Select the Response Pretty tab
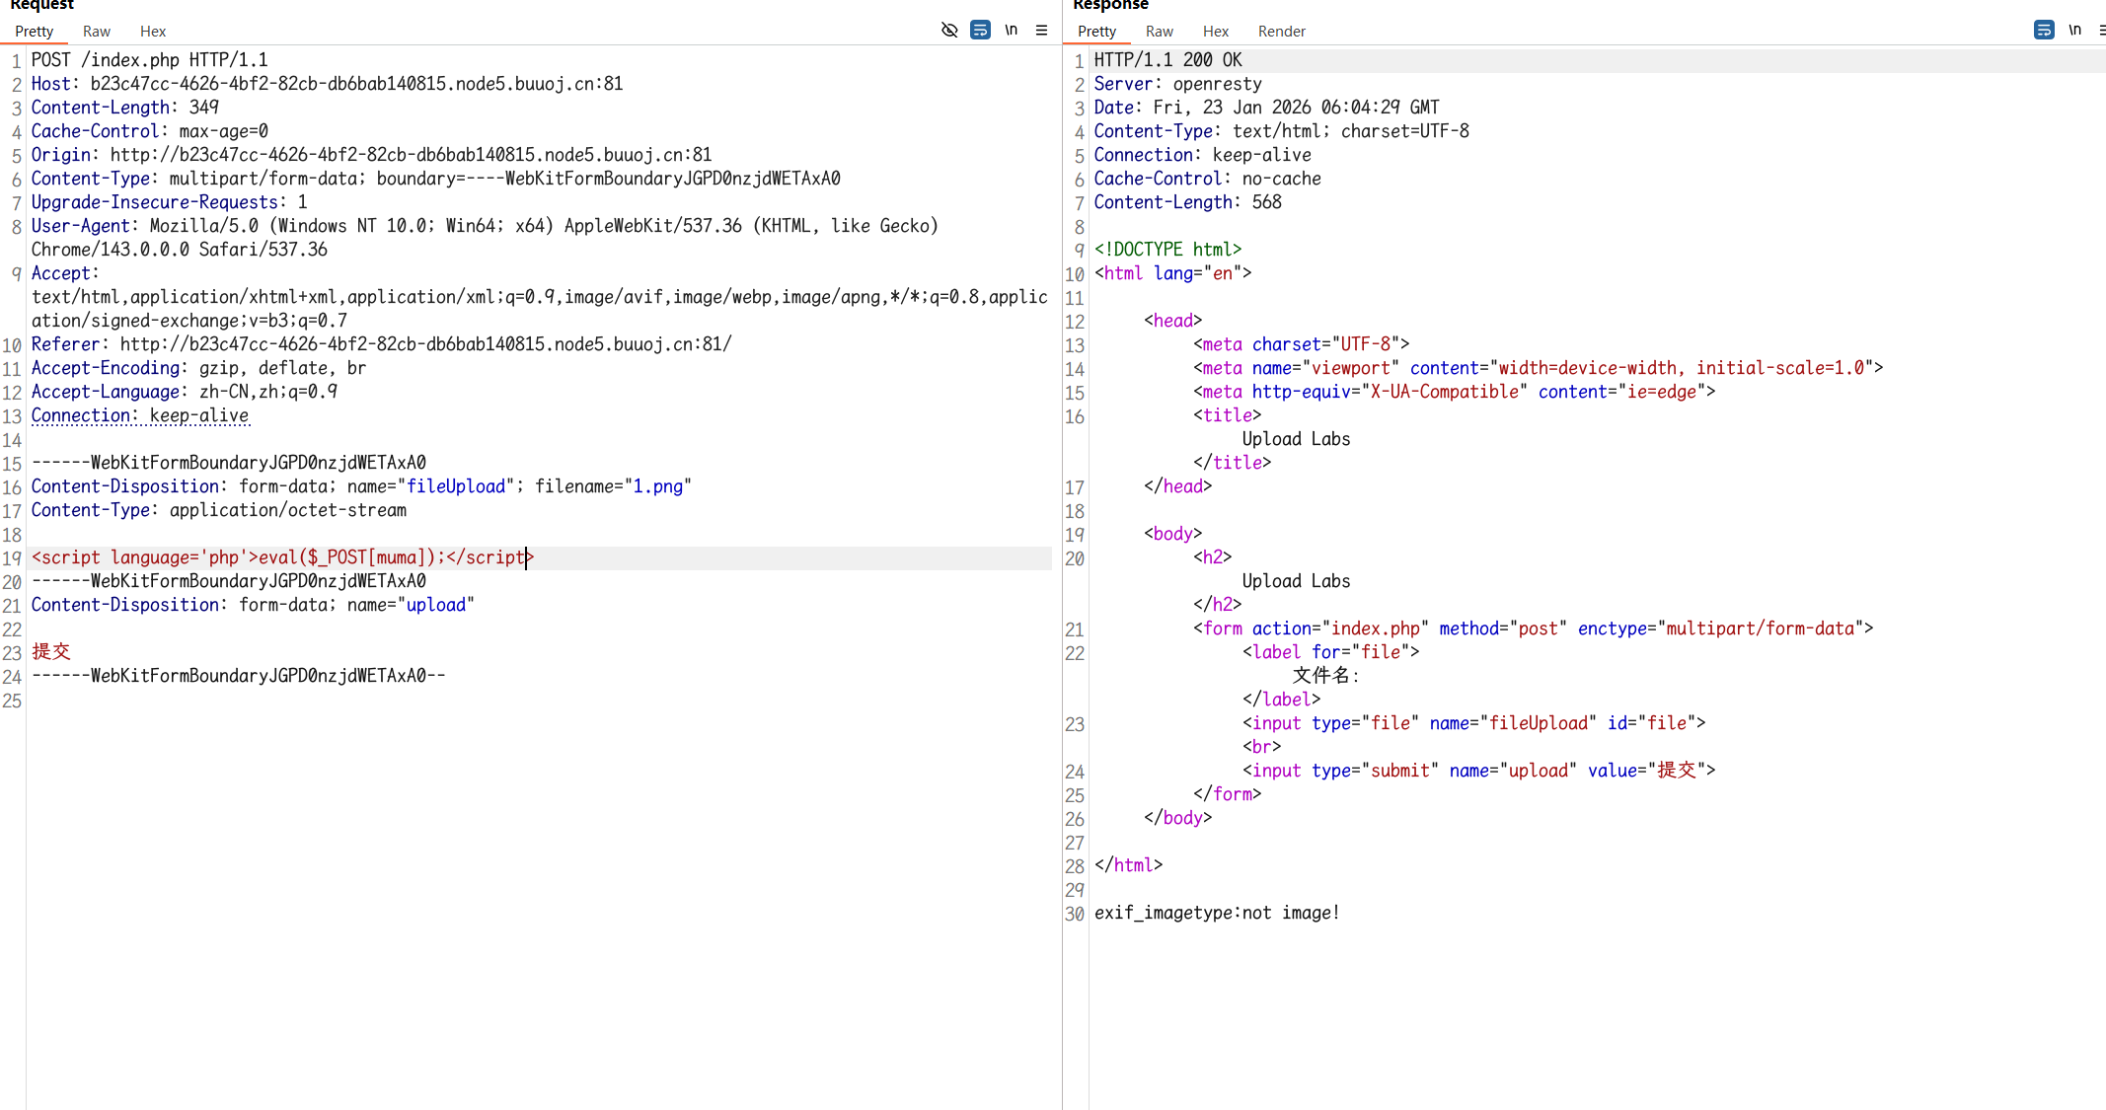 [1097, 32]
